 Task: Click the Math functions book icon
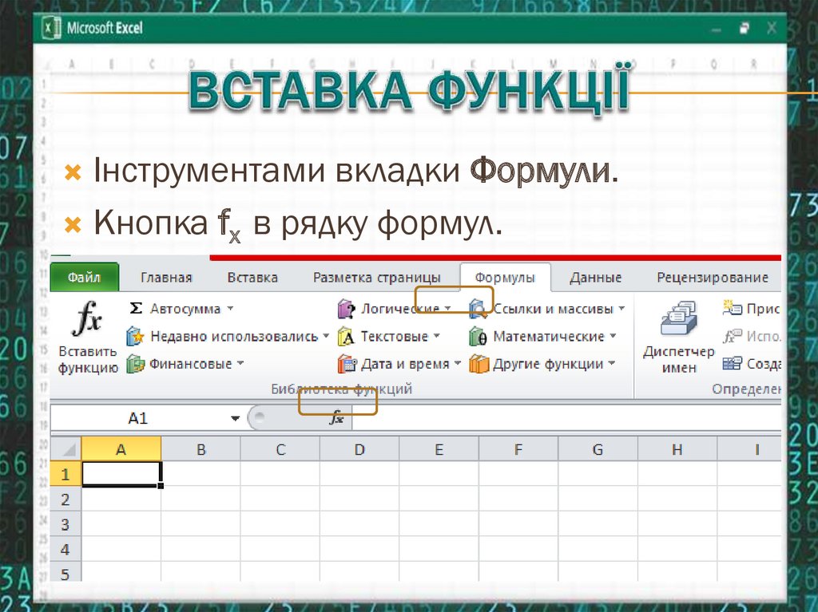coord(478,336)
